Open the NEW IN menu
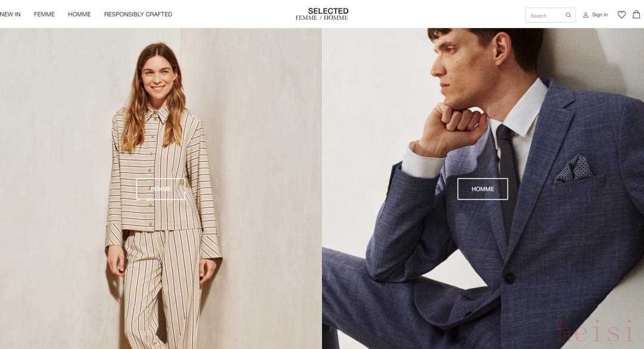 click(10, 14)
